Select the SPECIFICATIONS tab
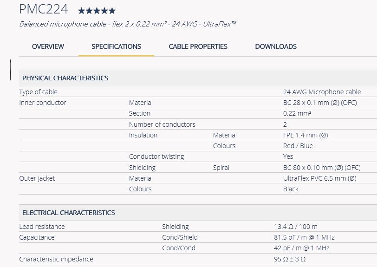The height and width of the screenshot is (267, 377). click(x=116, y=46)
